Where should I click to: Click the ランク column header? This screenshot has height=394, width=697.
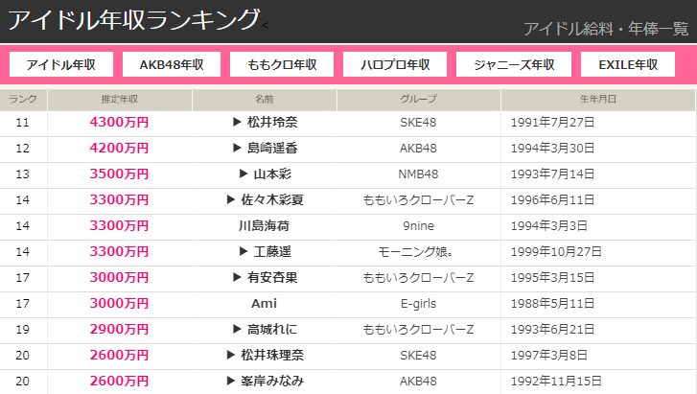tap(23, 99)
